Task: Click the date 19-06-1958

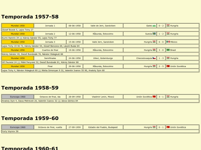Action: click(74, 50)
